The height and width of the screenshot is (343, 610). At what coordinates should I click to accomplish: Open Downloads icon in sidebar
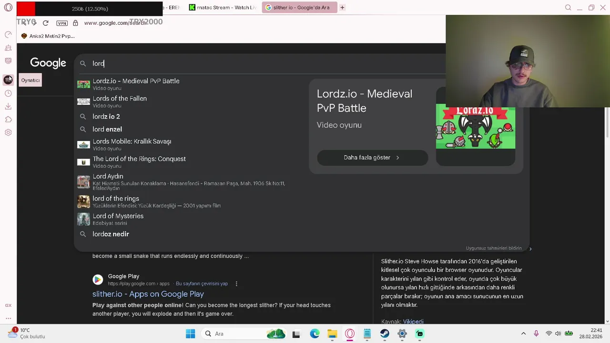tap(8, 106)
